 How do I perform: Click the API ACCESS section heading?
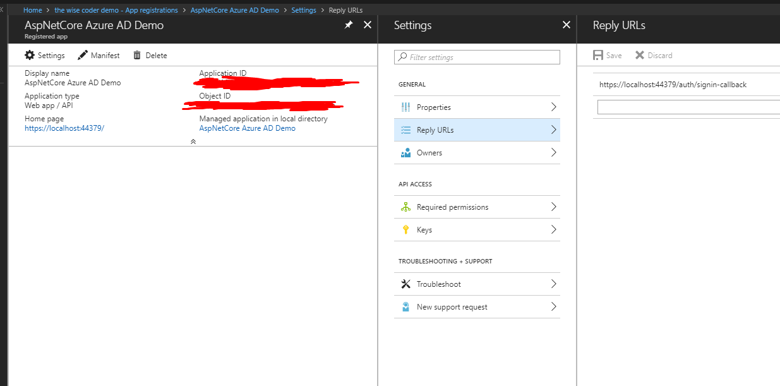point(415,184)
